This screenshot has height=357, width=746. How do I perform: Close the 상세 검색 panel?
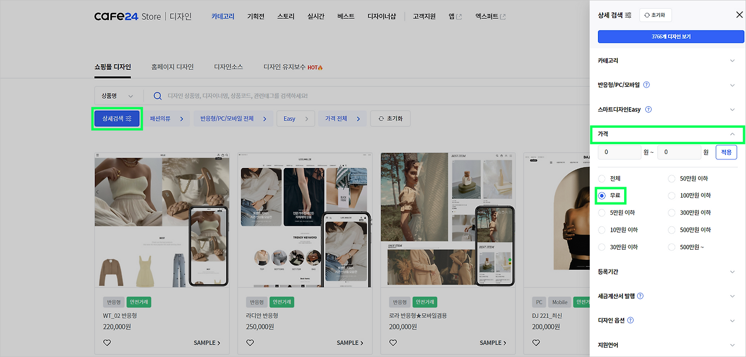739,15
